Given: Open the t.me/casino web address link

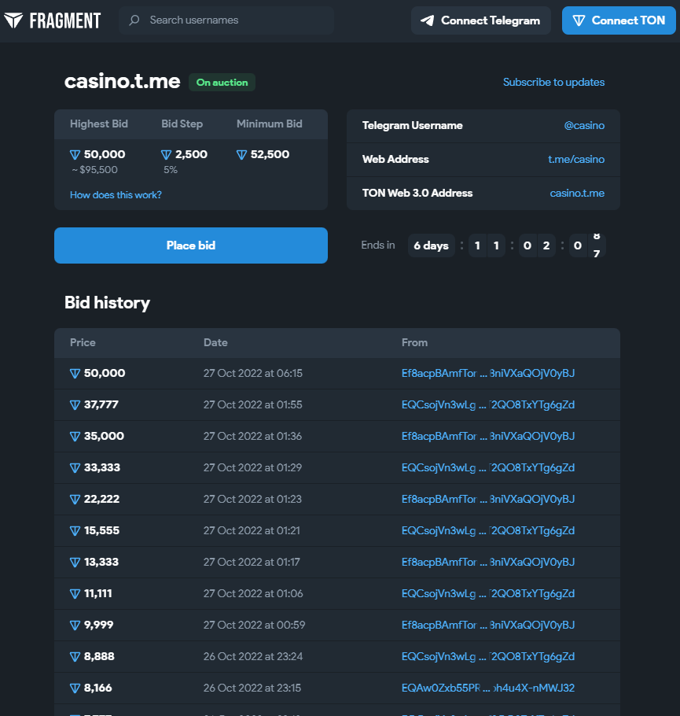Looking at the screenshot, I should [x=576, y=160].
